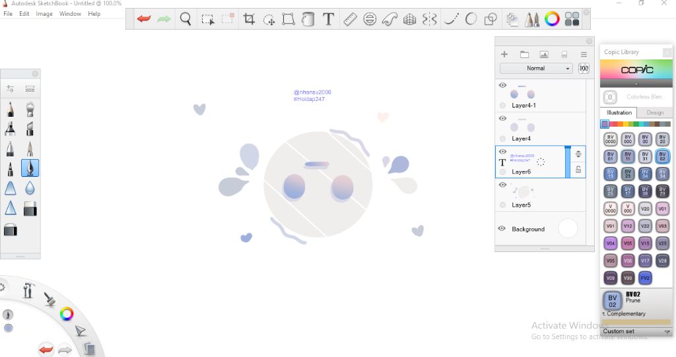
Task: Open the Zoom magnifier tool
Action: [186, 19]
